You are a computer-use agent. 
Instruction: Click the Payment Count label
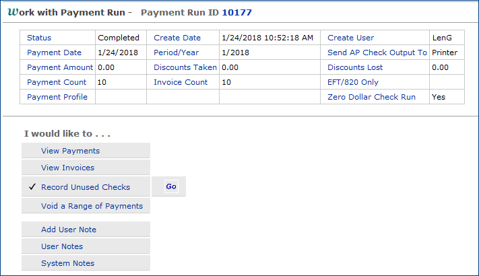click(57, 82)
